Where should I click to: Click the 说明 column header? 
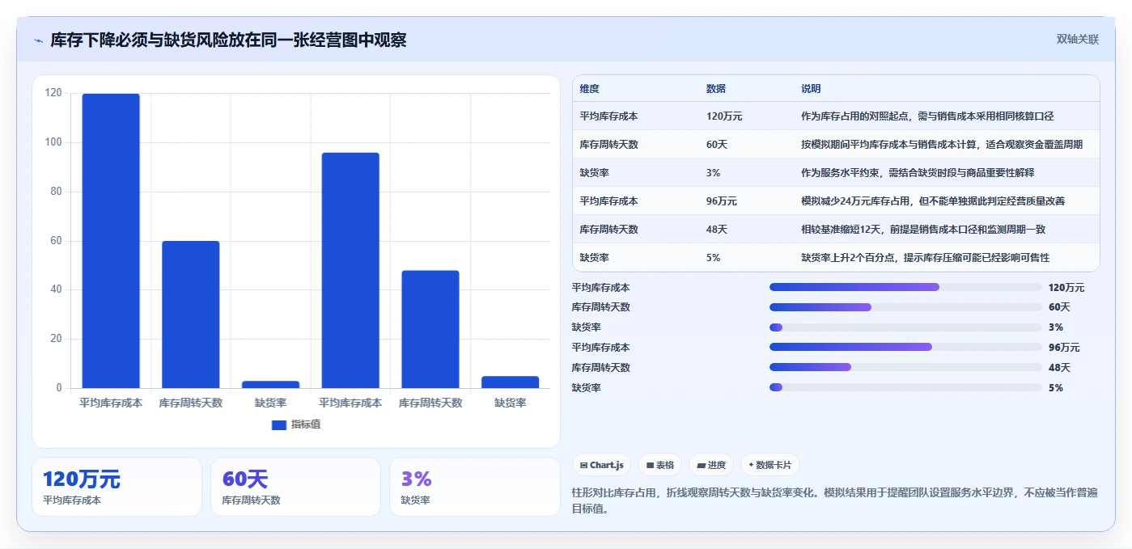[x=811, y=89]
